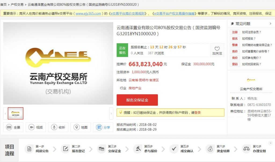
Task: Open FAQ 如何报名？
Action: [249, 39]
